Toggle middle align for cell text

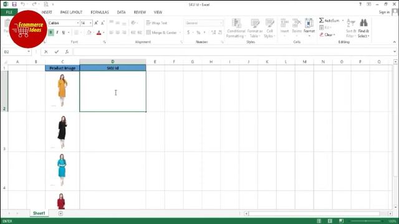pyautogui.click(x=118, y=23)
